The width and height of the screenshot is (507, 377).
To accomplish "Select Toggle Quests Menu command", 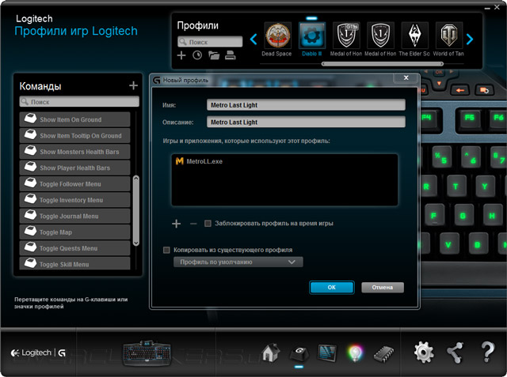I will (x=74, y=248).
